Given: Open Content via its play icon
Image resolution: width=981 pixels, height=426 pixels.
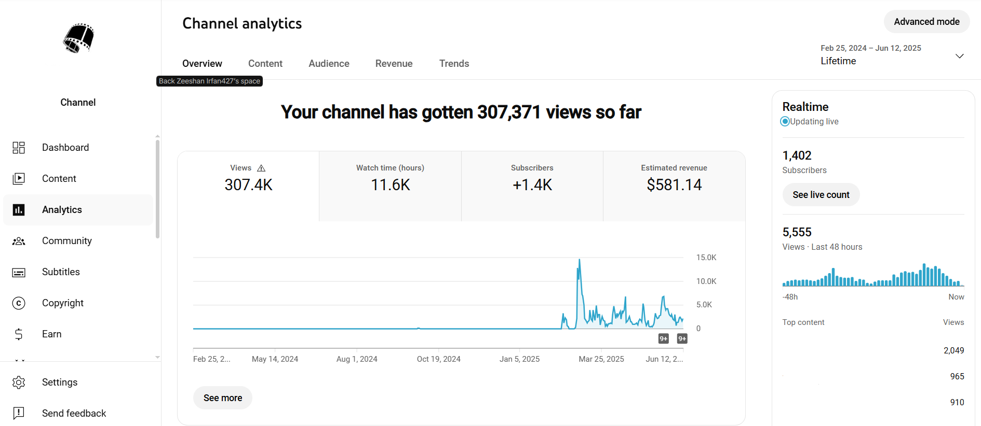Looking at the screenshot, I should click(x=19, y=179).
